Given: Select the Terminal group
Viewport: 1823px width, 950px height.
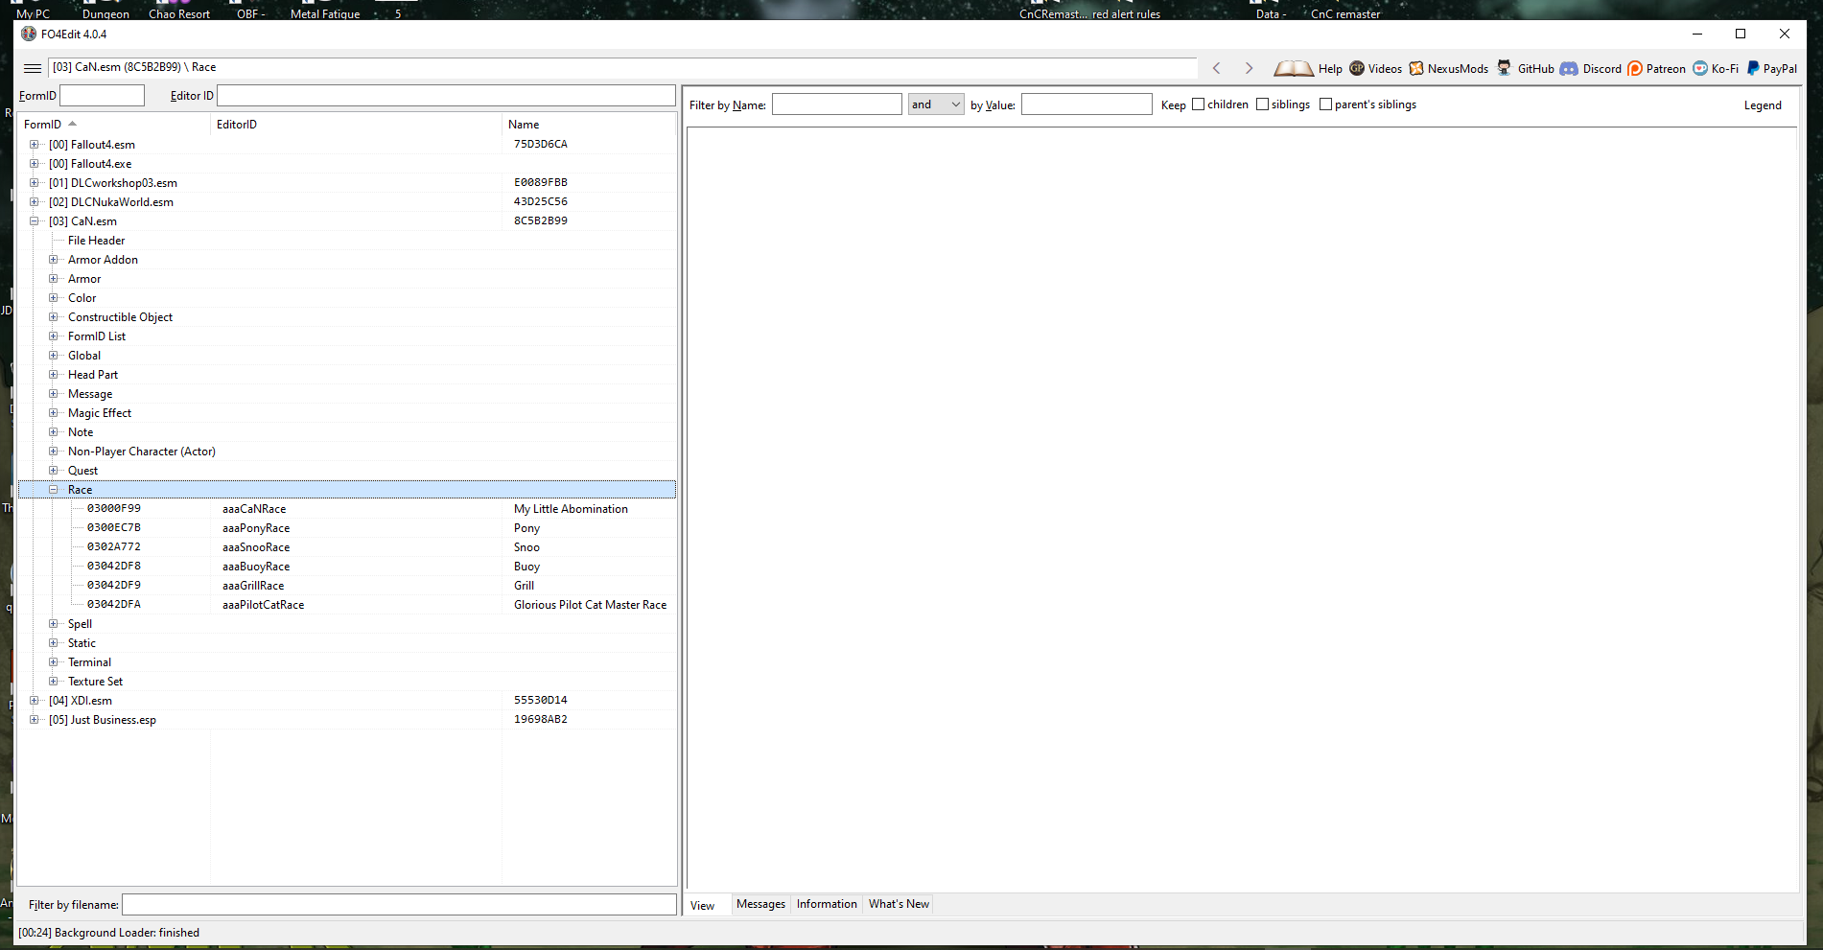Looking at the screenshot, I should [89, 662].
